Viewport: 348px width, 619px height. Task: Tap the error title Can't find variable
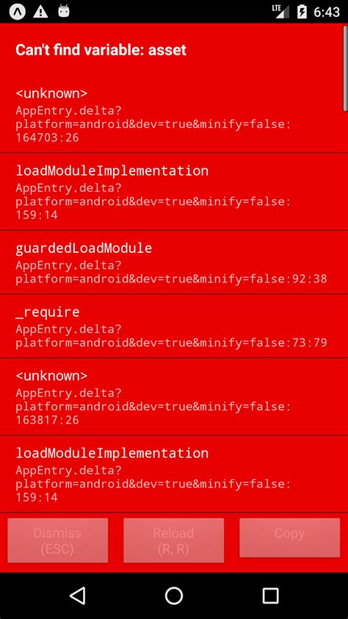[x=101, y=50]
